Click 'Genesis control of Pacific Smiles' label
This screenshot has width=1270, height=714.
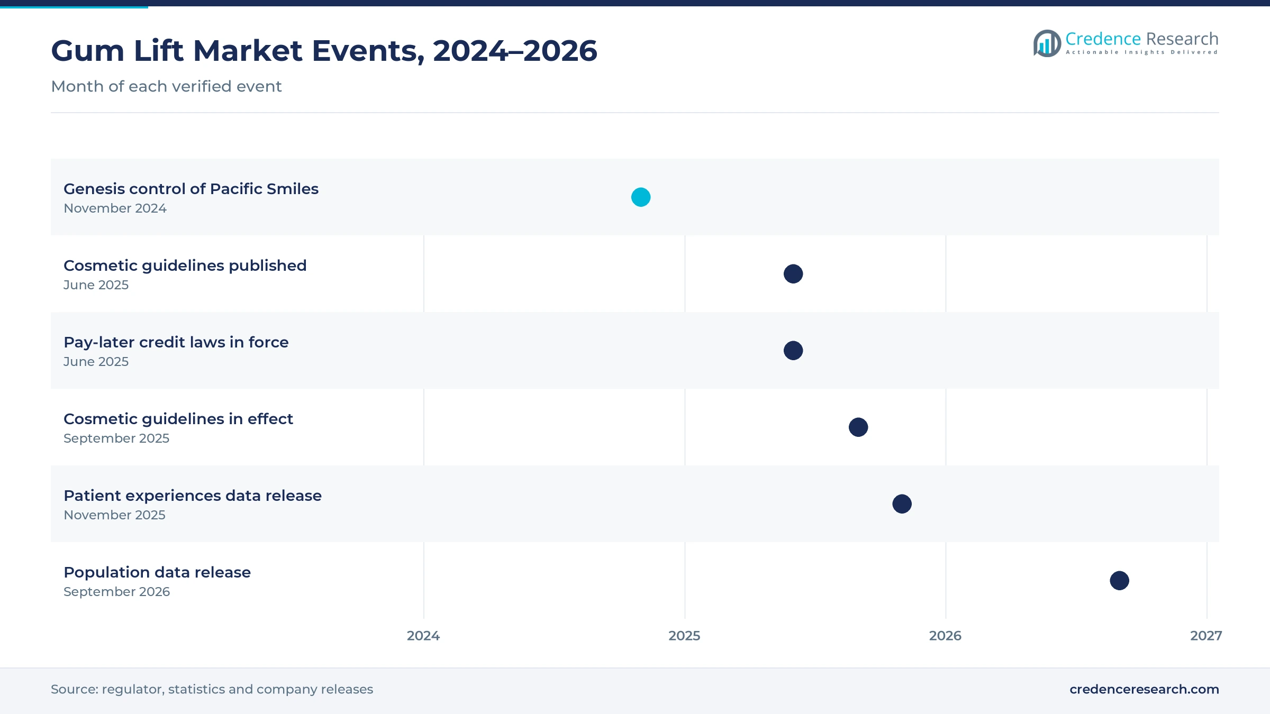tap(191, 189)
